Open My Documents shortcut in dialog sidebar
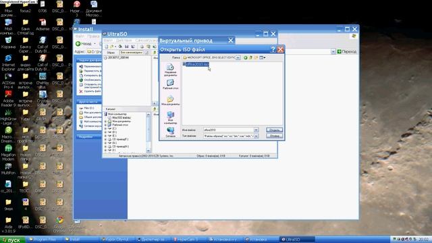This screenshot has width=432, height=243. [170, 101]
